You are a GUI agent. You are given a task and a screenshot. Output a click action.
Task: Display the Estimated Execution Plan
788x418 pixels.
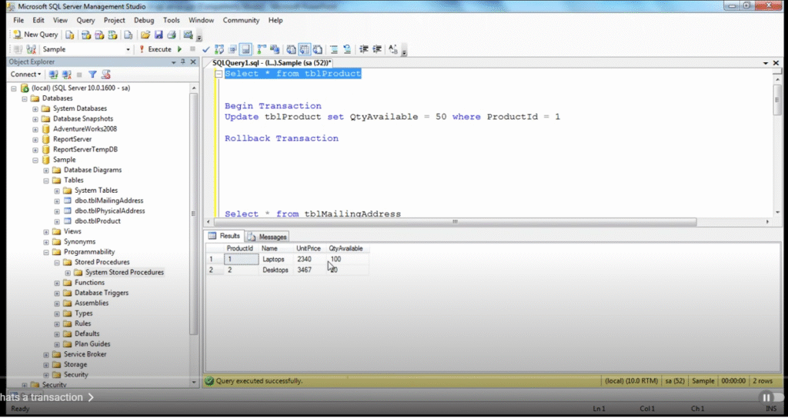[x=219, y=49]
